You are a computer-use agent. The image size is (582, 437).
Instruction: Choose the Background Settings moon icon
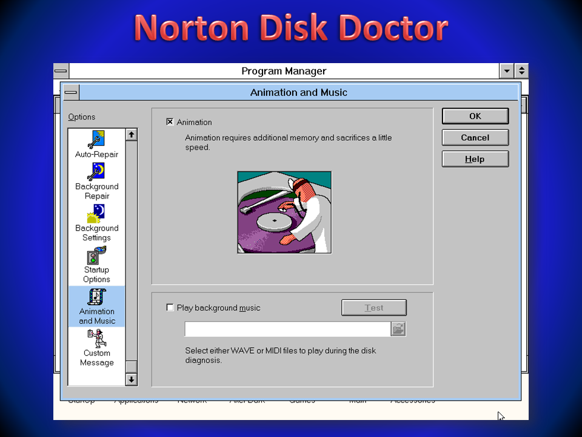(96, 213)
